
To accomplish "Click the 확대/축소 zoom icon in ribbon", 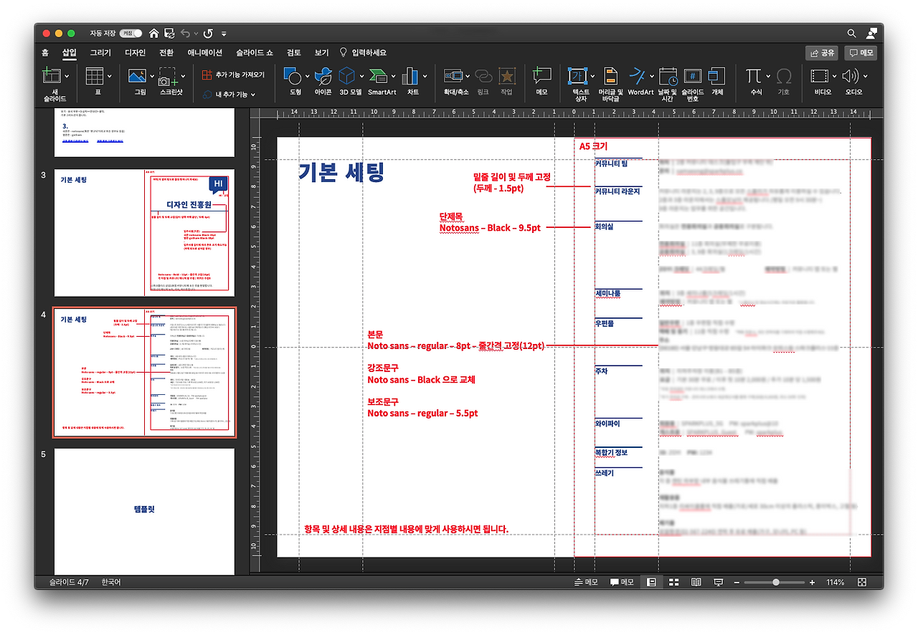I will pos(453,76).
